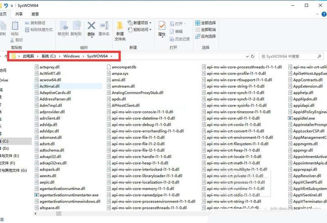
Task: Click the Refresh button beside address bar
Action: (252, 56)
